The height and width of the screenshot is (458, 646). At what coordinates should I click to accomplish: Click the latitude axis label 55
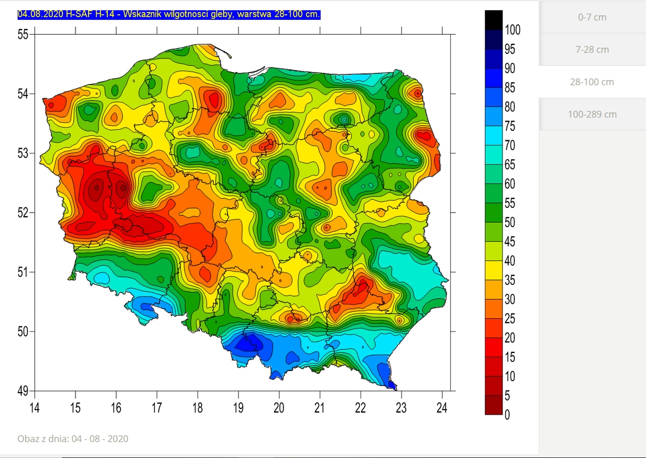pos(23,35)
